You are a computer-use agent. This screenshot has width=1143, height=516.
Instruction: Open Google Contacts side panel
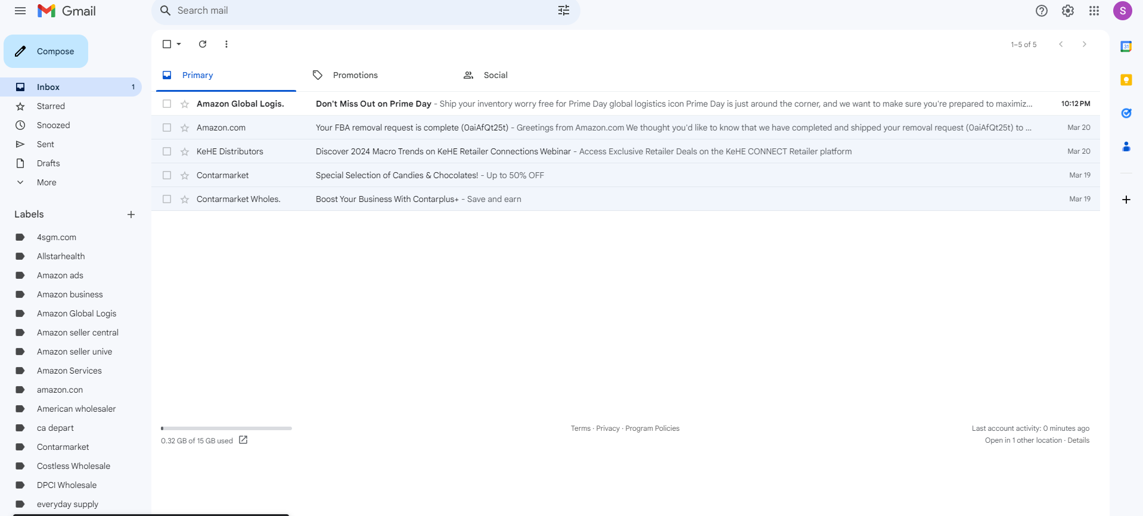click(x=1126, y=147)
